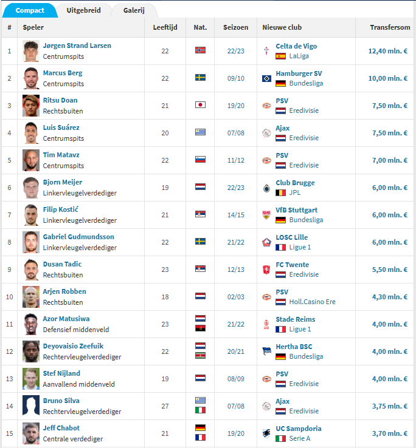Click the Japanese flag in Ritsu Doan row
This screenshot has width=416, height=448.
200,105
